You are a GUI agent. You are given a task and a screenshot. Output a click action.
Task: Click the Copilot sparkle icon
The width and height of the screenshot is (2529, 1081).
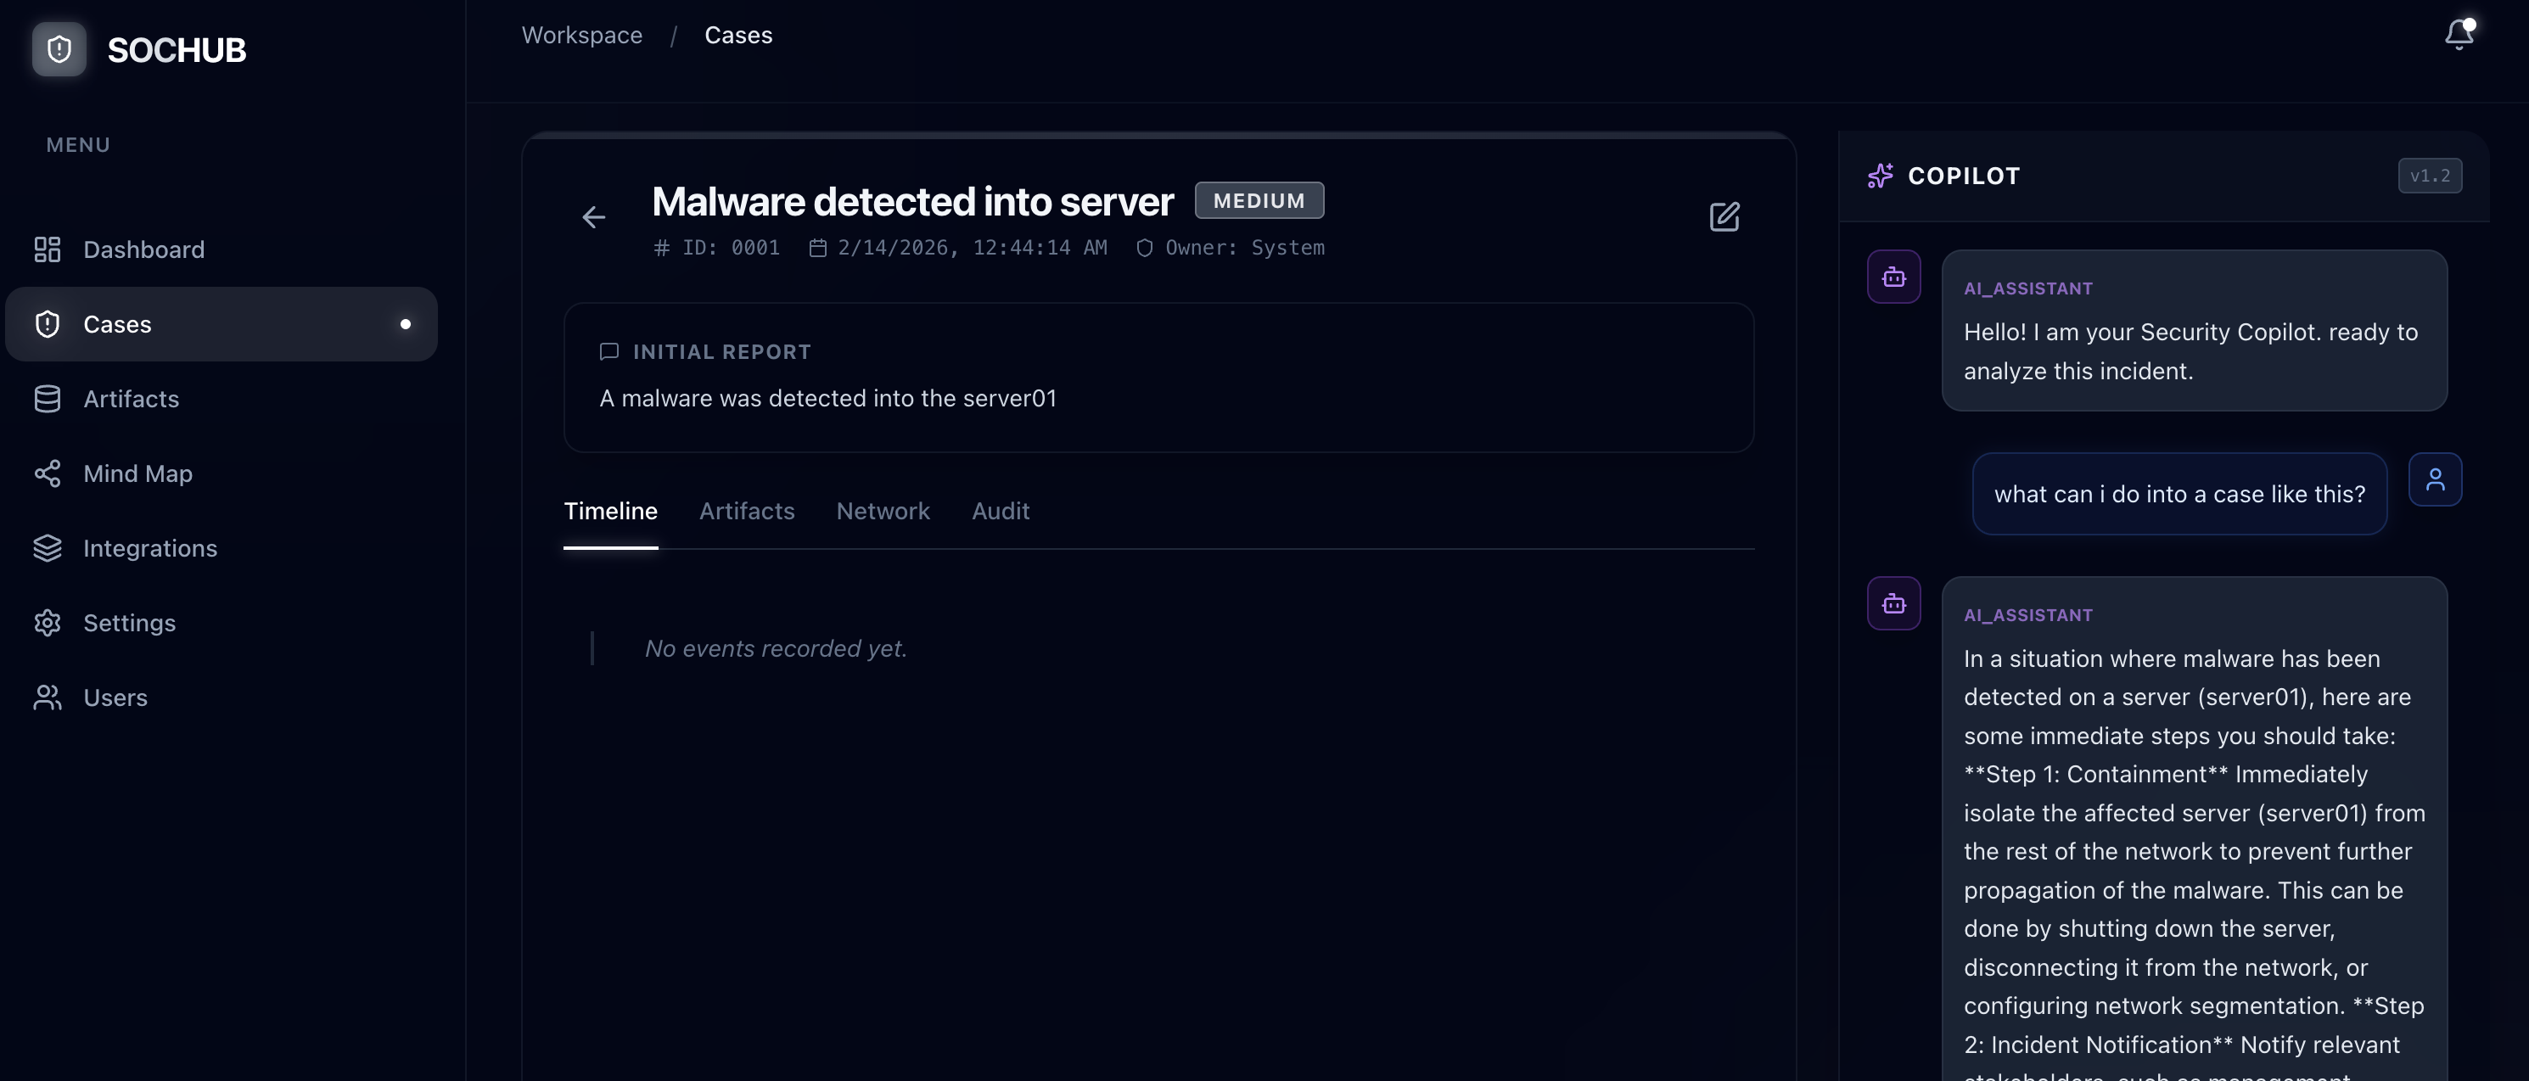[1880, 176]
